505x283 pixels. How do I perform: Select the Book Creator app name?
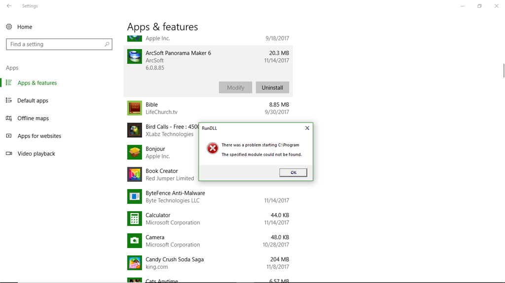[x=162, y=171]
